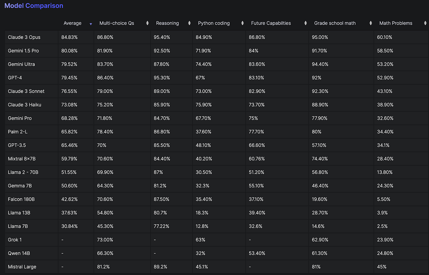Click the GPT-4 model name cell
The height and width of the screenshot is (275, 429).
pos(15,78)
